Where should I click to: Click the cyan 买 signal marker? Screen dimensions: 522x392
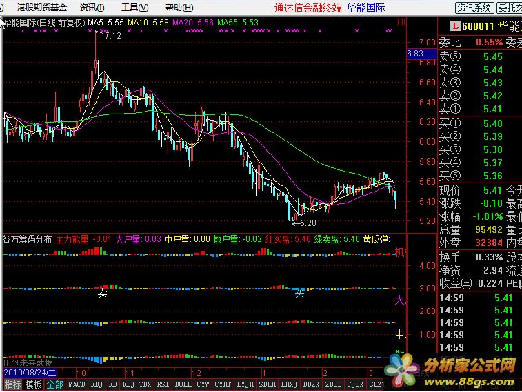tap(299, 293)
